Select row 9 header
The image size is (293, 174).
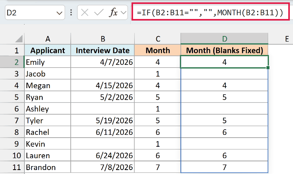point(12,144)
